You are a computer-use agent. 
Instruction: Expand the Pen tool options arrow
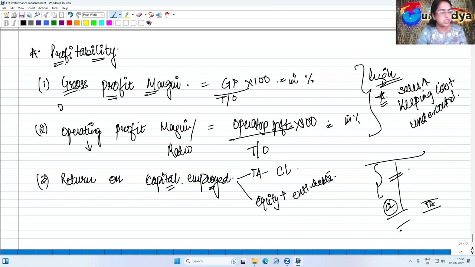pos(119,15)
